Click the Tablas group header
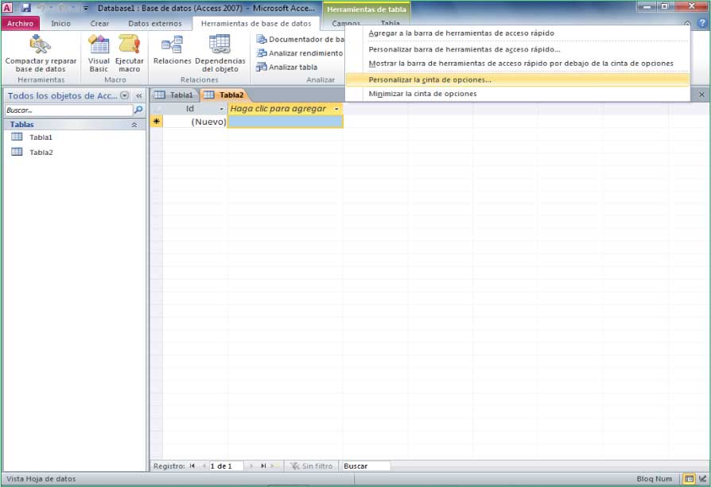This screenshot has height=487, width=711. point(75,125)
